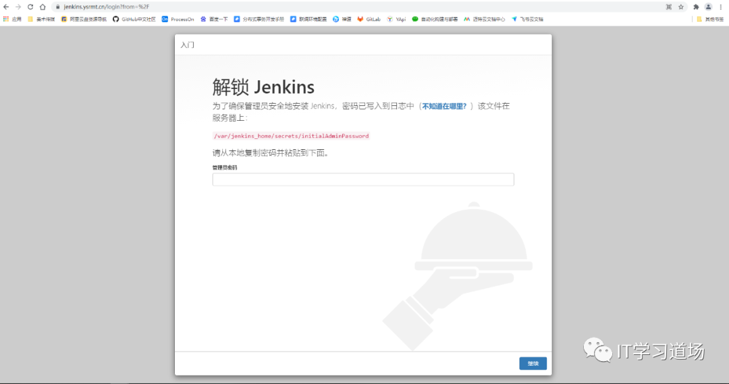This screenshot has width=729, height=384.
Task: Open the user profile avatar menu
Action: click(708, 7)
